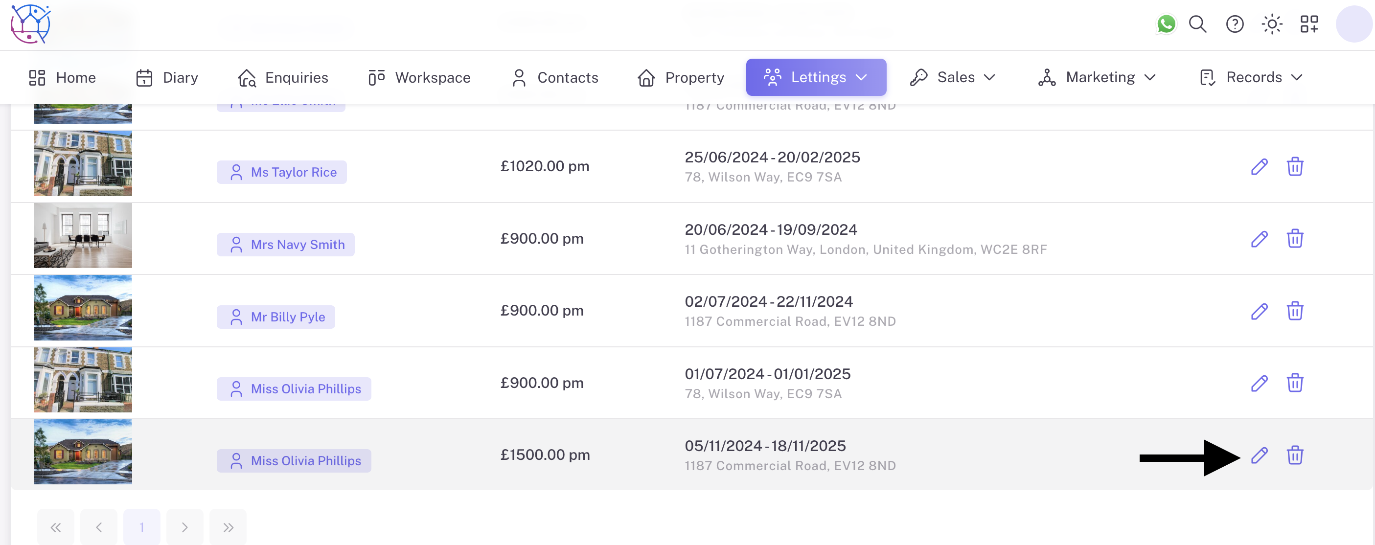The width and height of the screenshot is (1375, 545).
Task: Click the search magnifier icon
Action: 1197,24
